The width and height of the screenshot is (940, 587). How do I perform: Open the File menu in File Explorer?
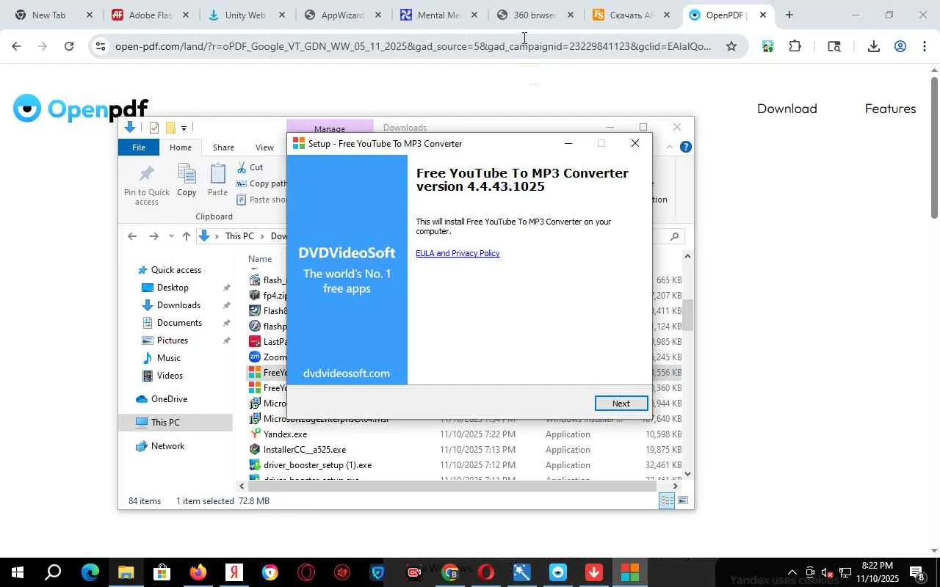(139, 147)
